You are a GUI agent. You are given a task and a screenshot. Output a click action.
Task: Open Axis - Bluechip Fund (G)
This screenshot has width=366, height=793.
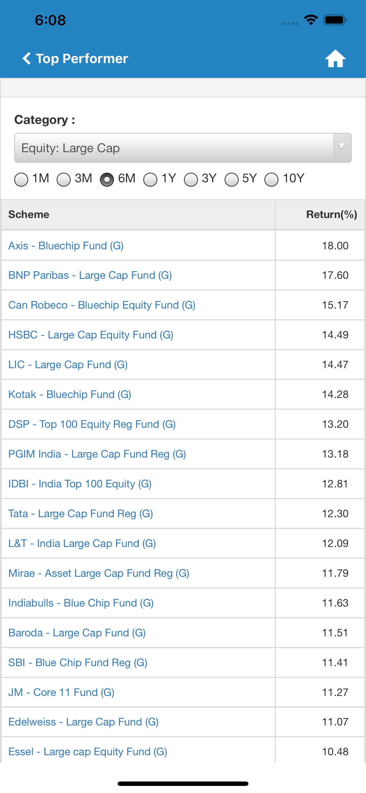[66, 246]
